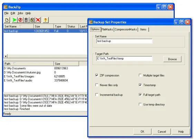Click the BackZip title bar app icon
The height and width of the screenshot is (140, 194).
point(6,7)
